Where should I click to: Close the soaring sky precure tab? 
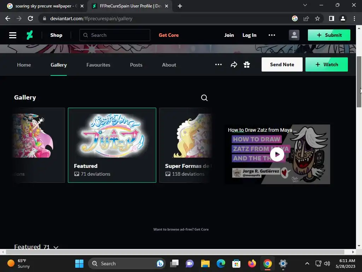pyautogui.click(x=82, y=6)
